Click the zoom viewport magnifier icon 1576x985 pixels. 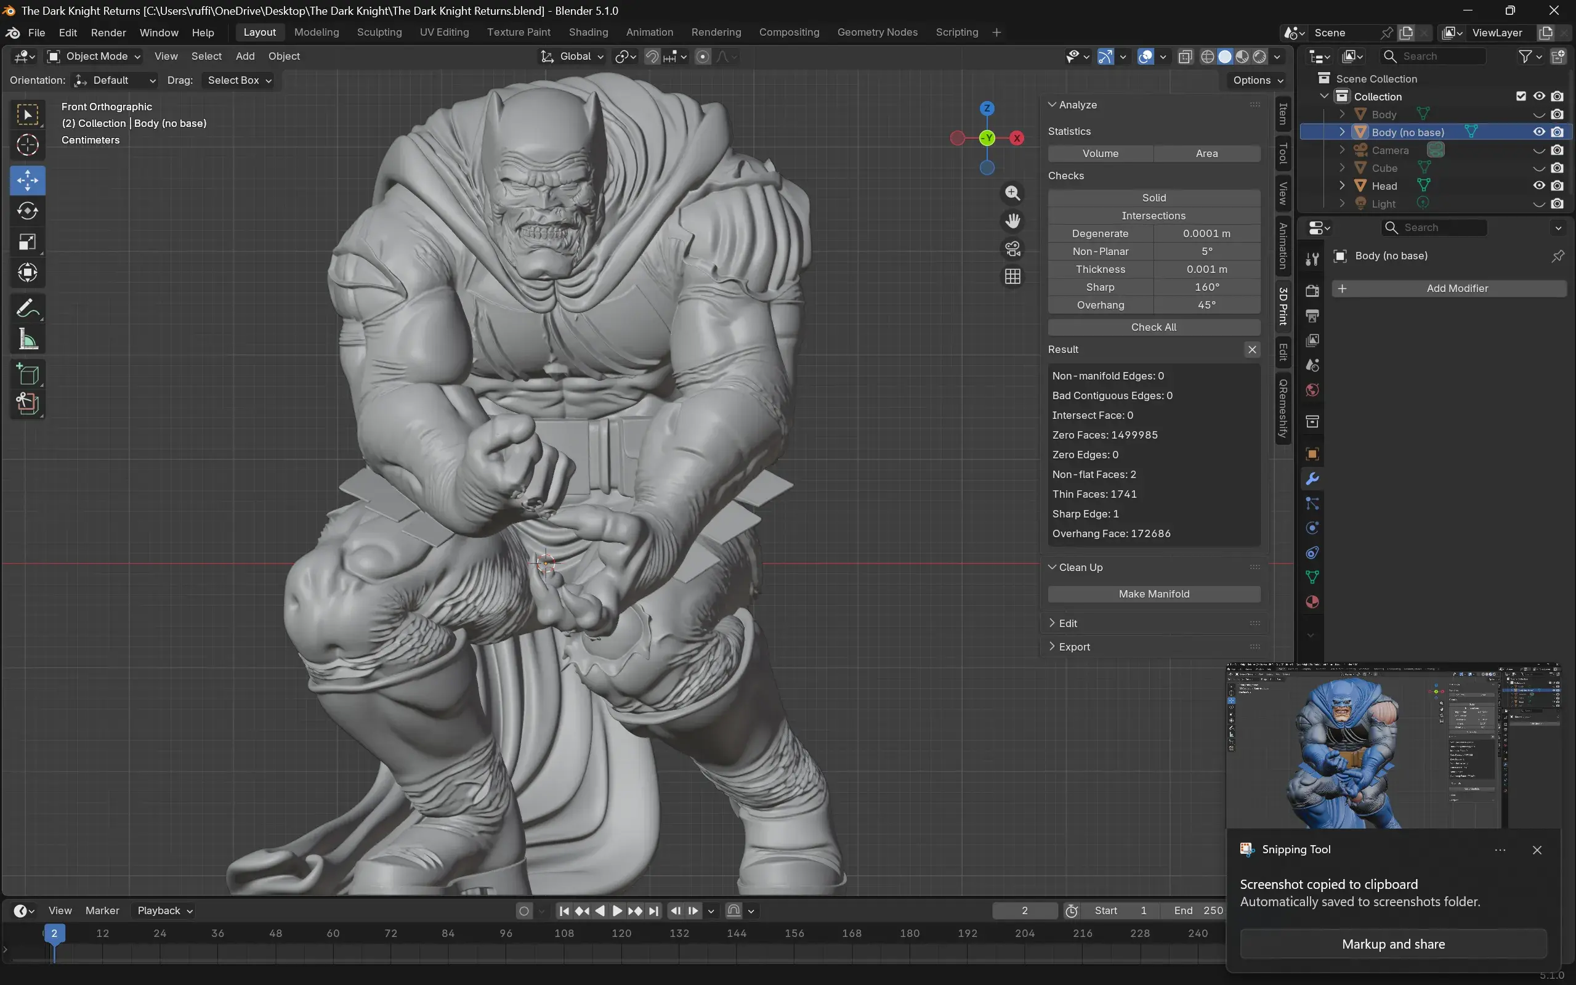point(1012,193)
